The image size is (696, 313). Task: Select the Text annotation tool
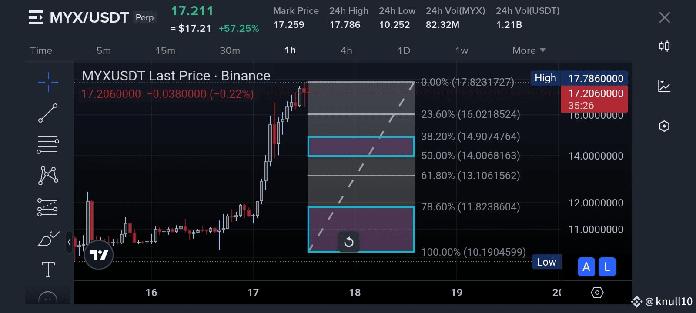(48, 270)
